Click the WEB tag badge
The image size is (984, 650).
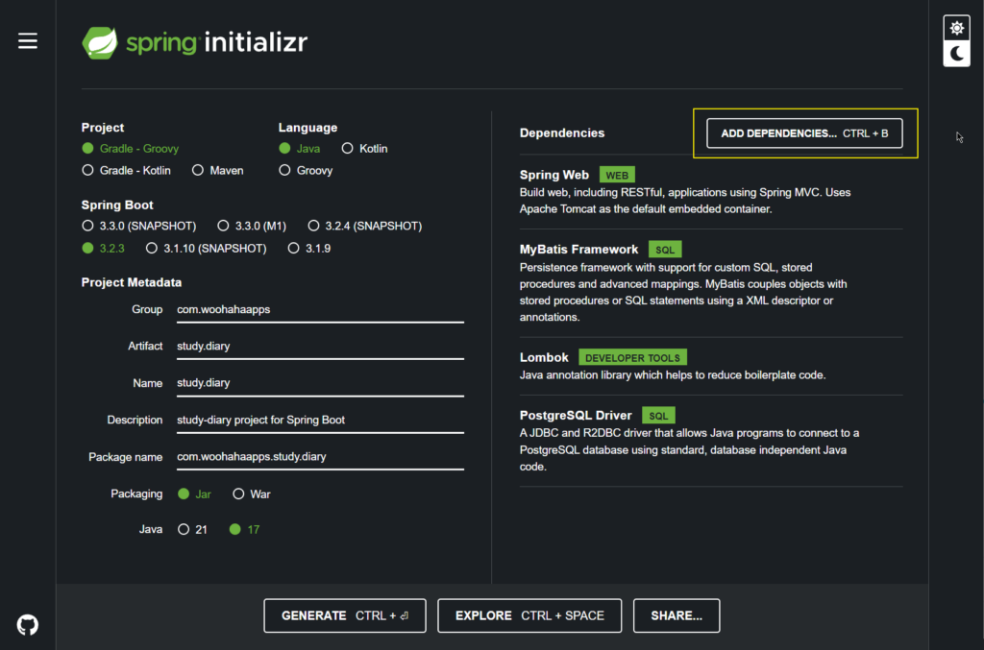tap(617, 175)
